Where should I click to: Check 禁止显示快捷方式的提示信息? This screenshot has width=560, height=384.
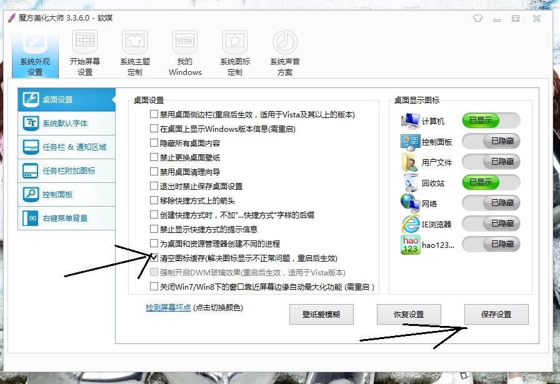click(x=154, y=229)
